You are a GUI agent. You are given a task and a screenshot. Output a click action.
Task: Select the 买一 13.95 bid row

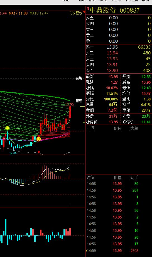pyautogui.click(x=119, y=47)
